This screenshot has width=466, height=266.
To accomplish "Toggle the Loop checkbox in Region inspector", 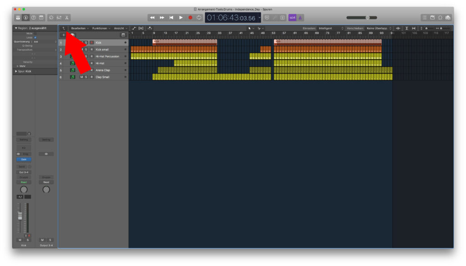I will [x=35, y=37].
